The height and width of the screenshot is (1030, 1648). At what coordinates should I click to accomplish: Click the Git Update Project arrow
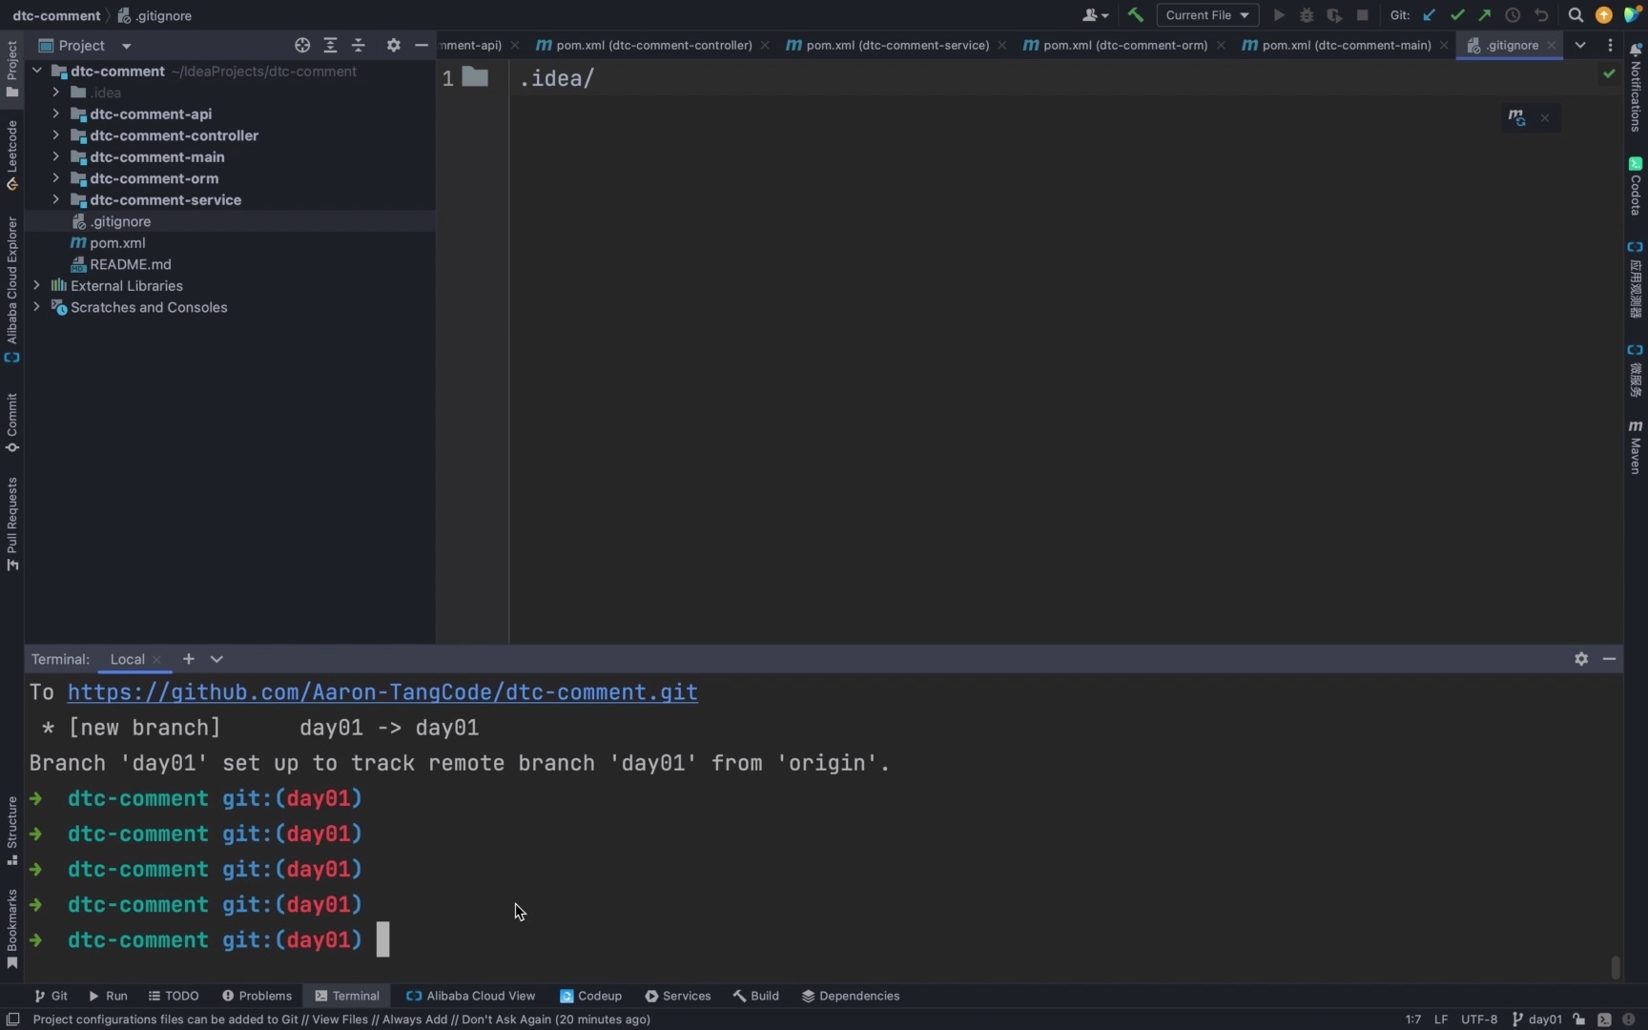1429,15
